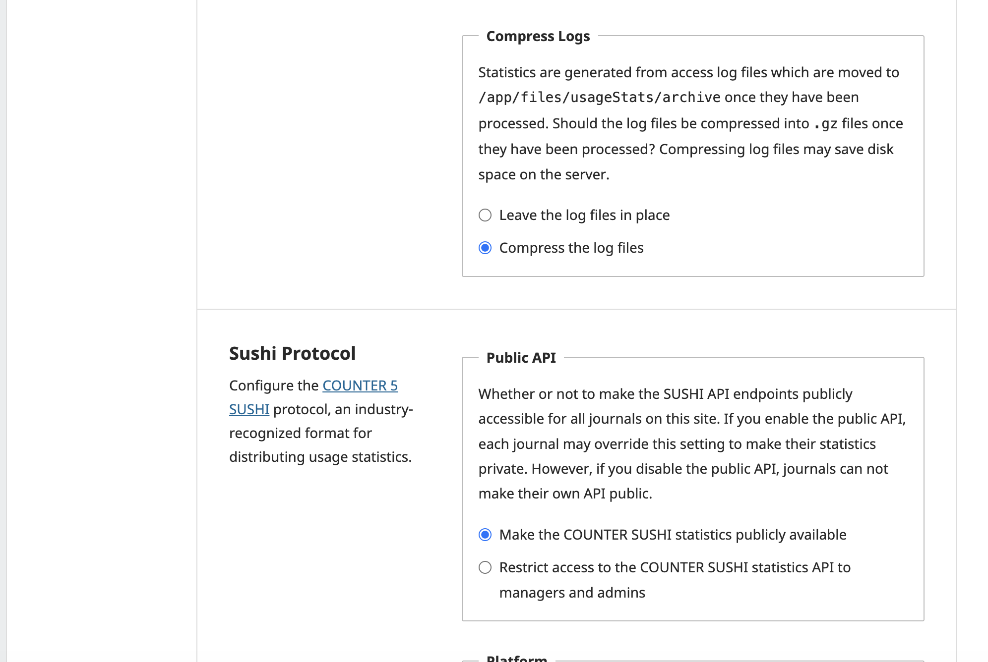Screen dimensions: 988x662
Task: Click the ".gz" monospace code text
Action: point(825,123)
